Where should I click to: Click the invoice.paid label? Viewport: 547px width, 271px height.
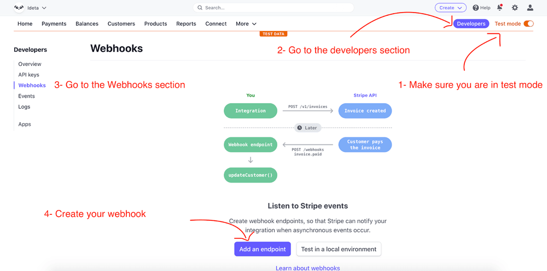pos(307,154)
